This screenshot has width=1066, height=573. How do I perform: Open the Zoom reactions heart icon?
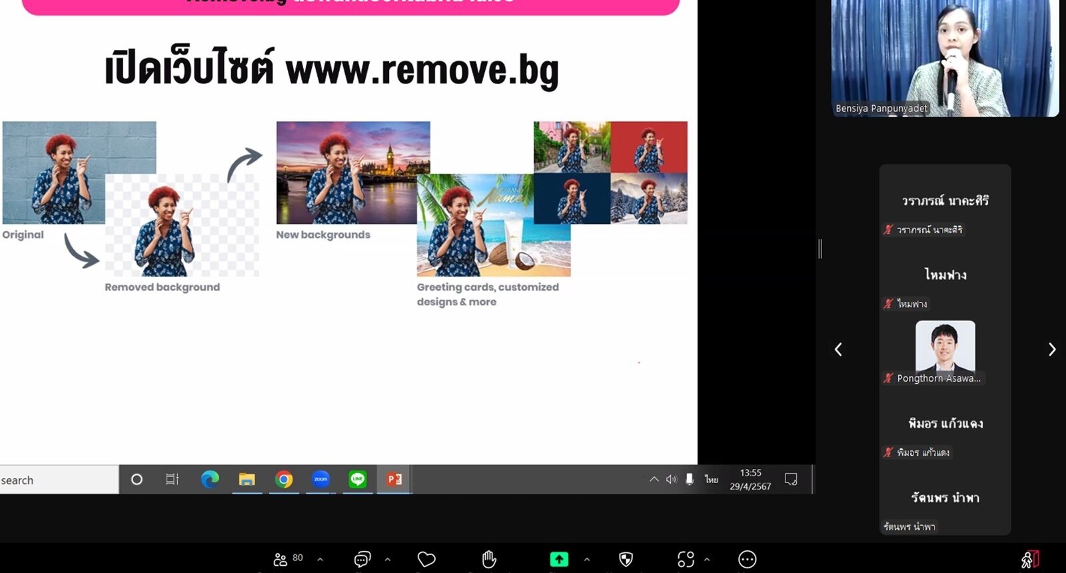point(426,559)
